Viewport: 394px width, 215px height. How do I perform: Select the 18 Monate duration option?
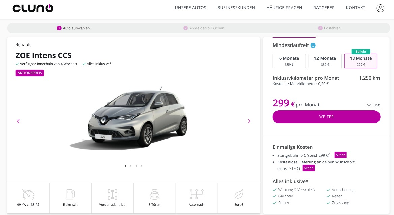(x=361, y=61)
